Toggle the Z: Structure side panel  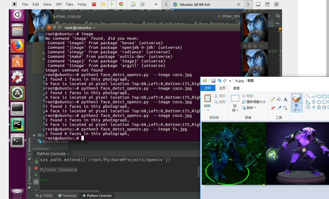[x=29, y=147]
